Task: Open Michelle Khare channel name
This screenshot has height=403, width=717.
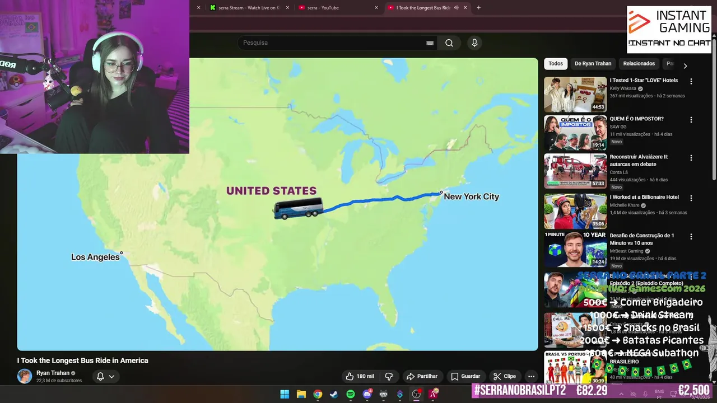Action: pyautogui.click(x=625, y=205)
